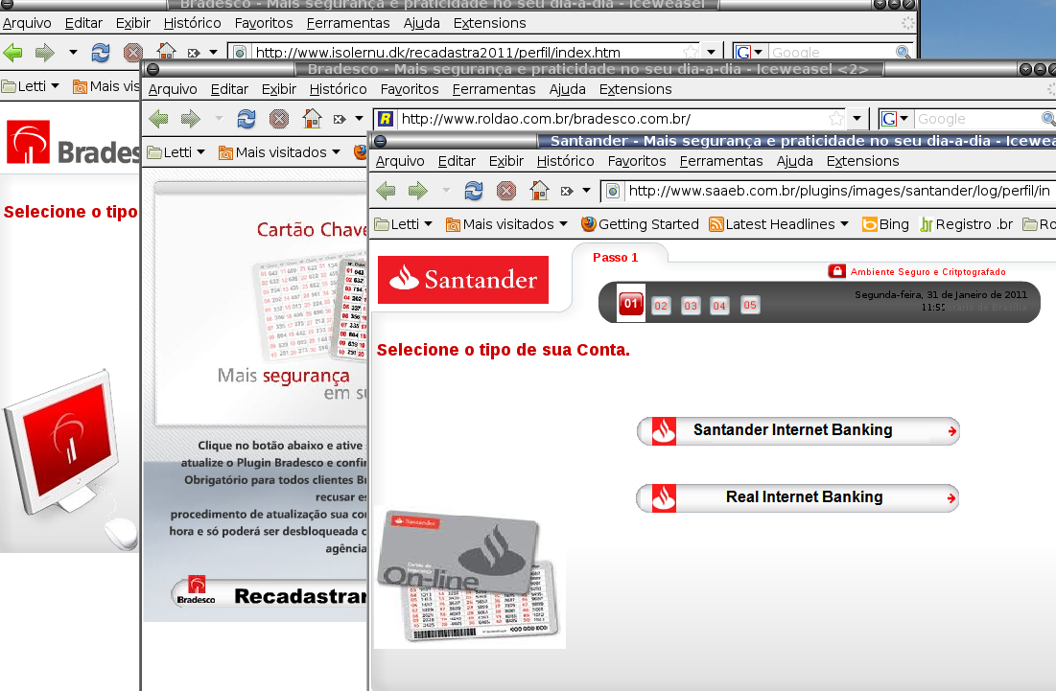The width and height of the screenshot is (1056, 691).
Task: Select the Passo 1 tab
Action: tap(615, 257)
